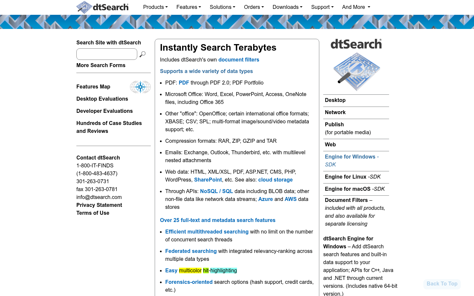Screen dimensions: 474x296
Task: Click the dtSearch maze logo image
Action: (x=356, y=72)
